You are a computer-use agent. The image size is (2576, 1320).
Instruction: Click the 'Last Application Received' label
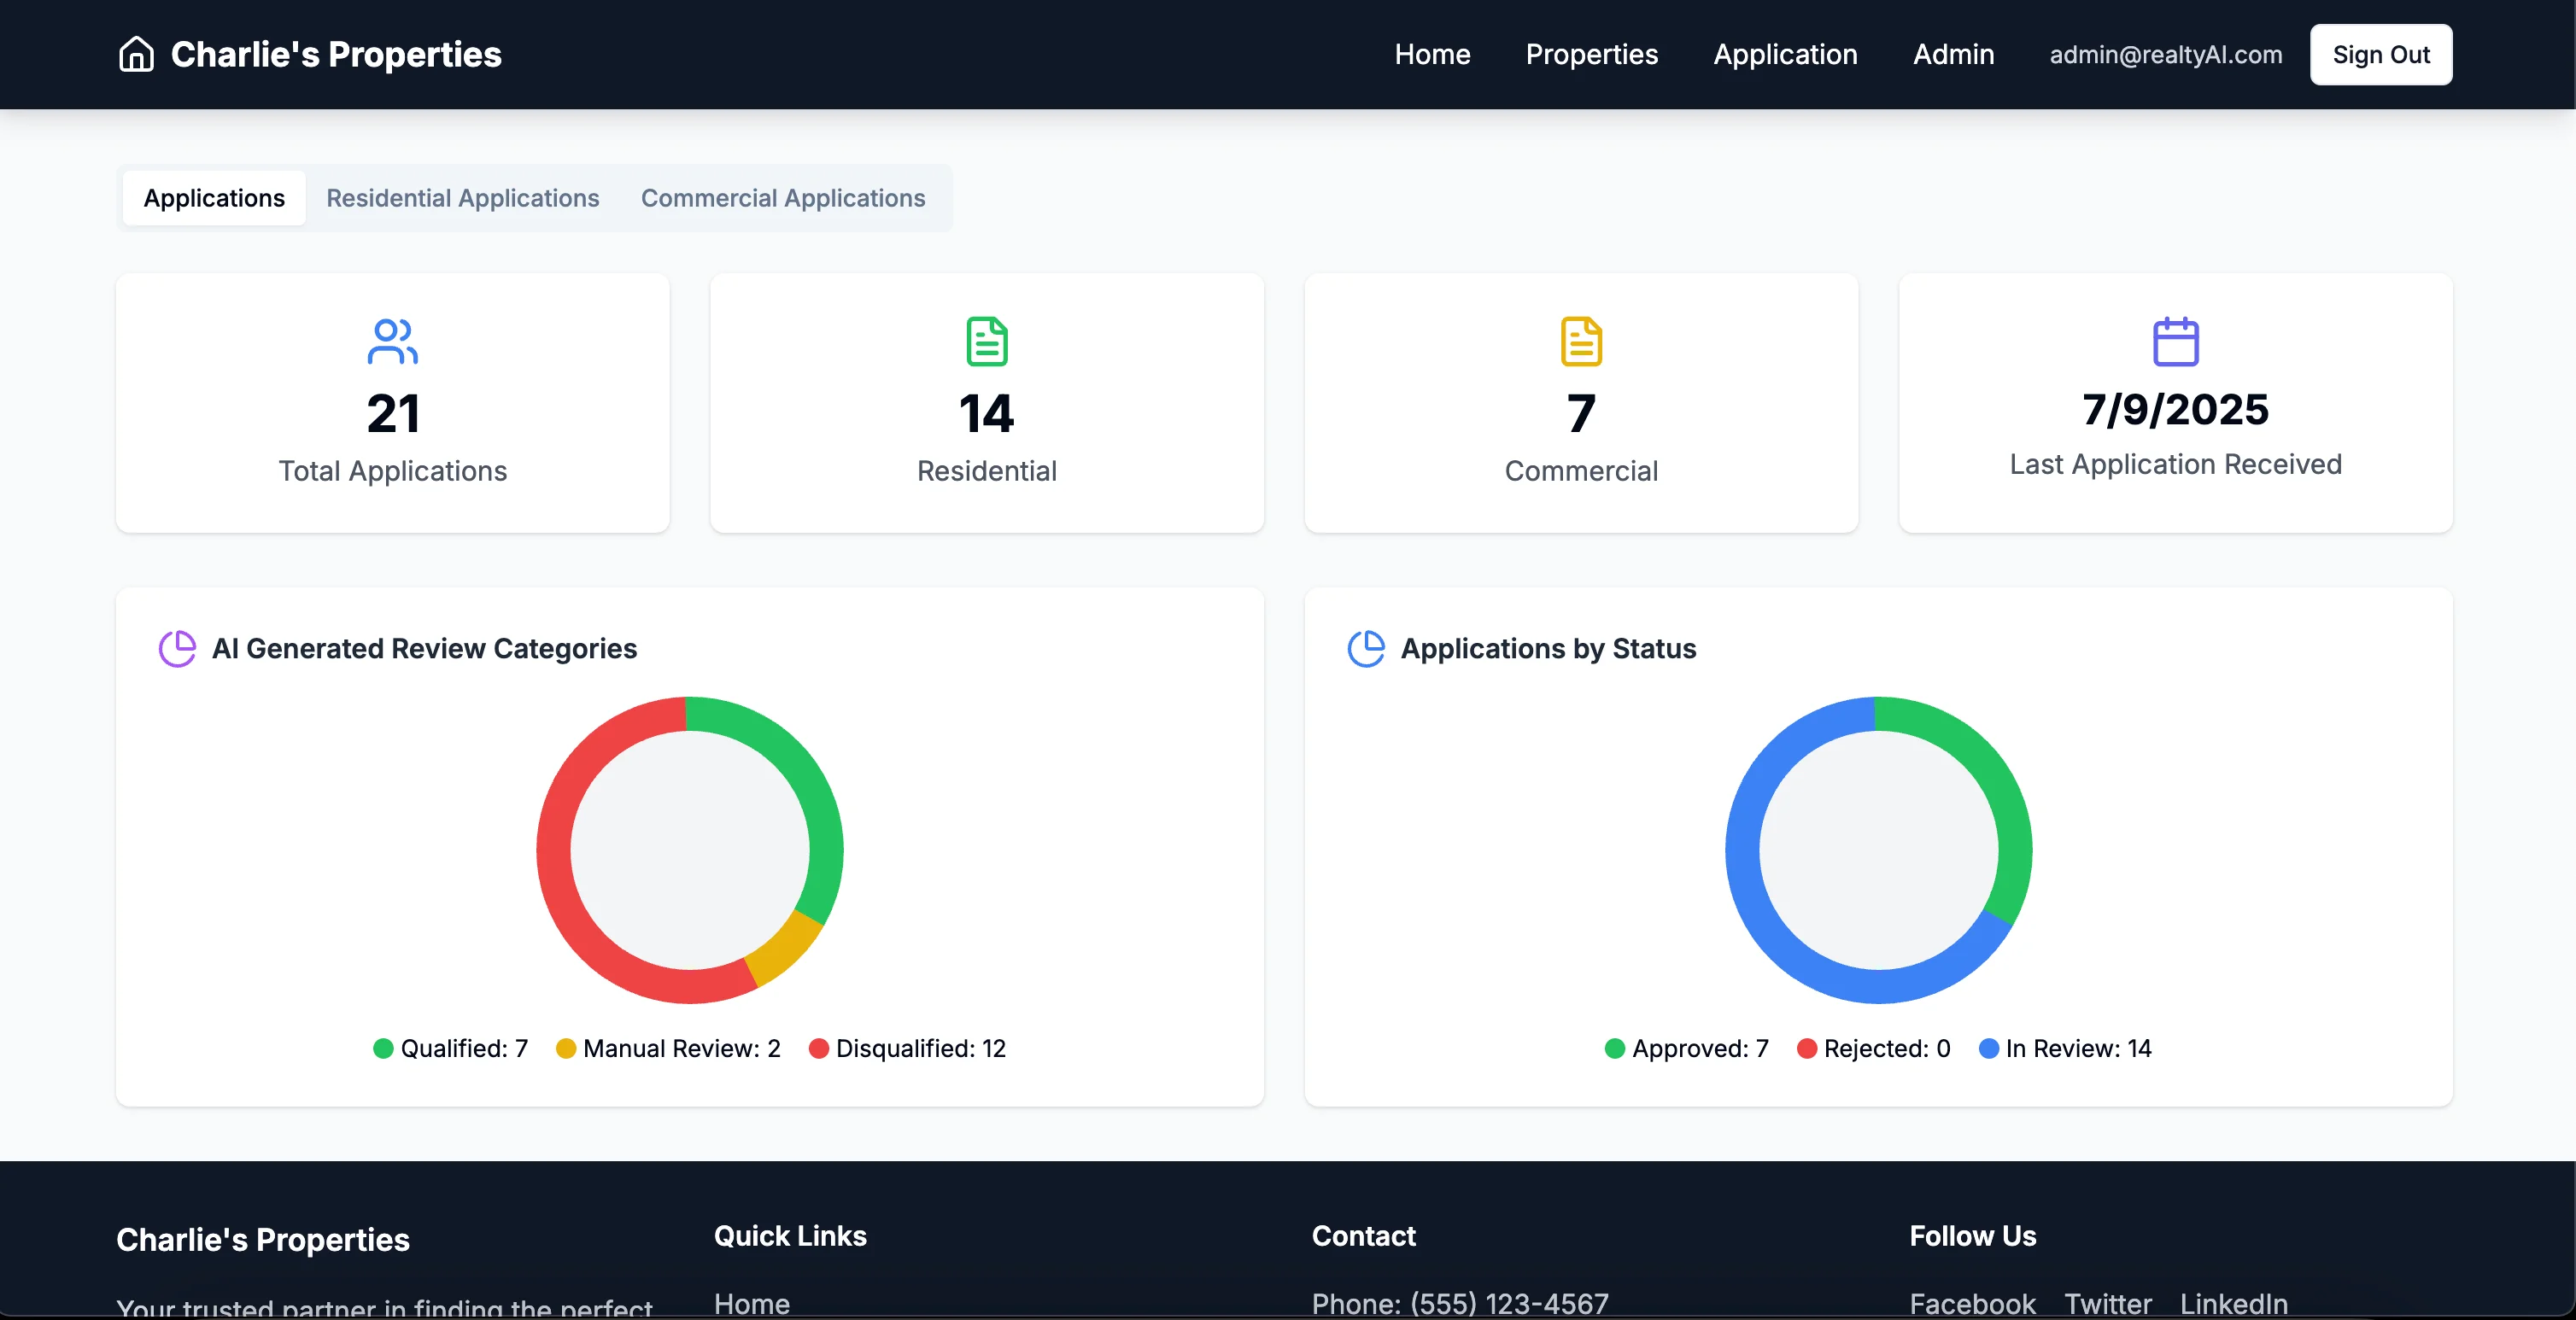[2175, 464]
